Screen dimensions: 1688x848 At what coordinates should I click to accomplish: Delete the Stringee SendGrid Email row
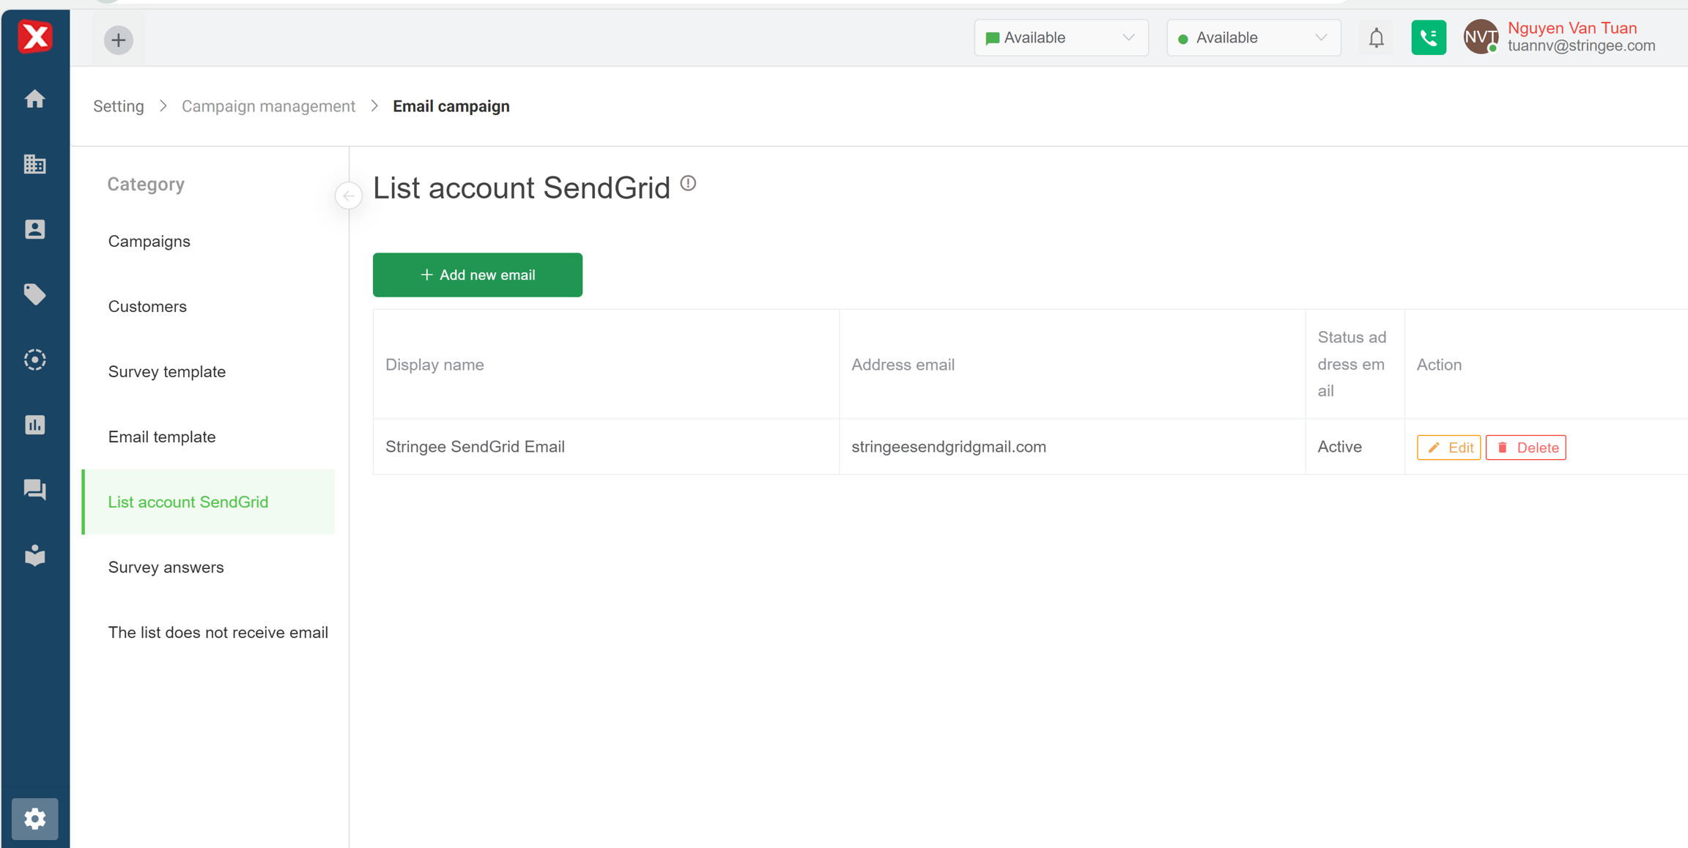[1525, 447]
